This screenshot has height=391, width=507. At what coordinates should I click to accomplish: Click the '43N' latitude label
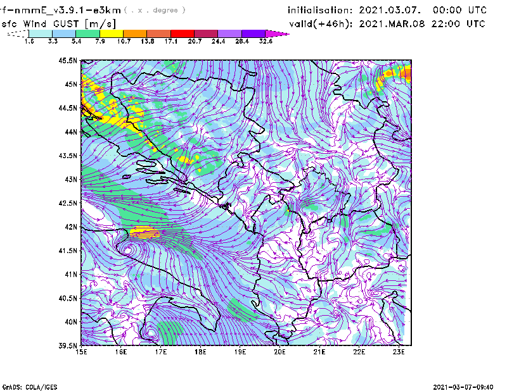click(x=71, y=179)
